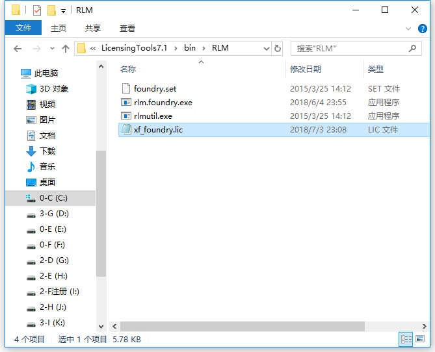The height and width of the screenshot is (352, 435).
Task: Open 视频 in the navigation pane
Action: 47,105
